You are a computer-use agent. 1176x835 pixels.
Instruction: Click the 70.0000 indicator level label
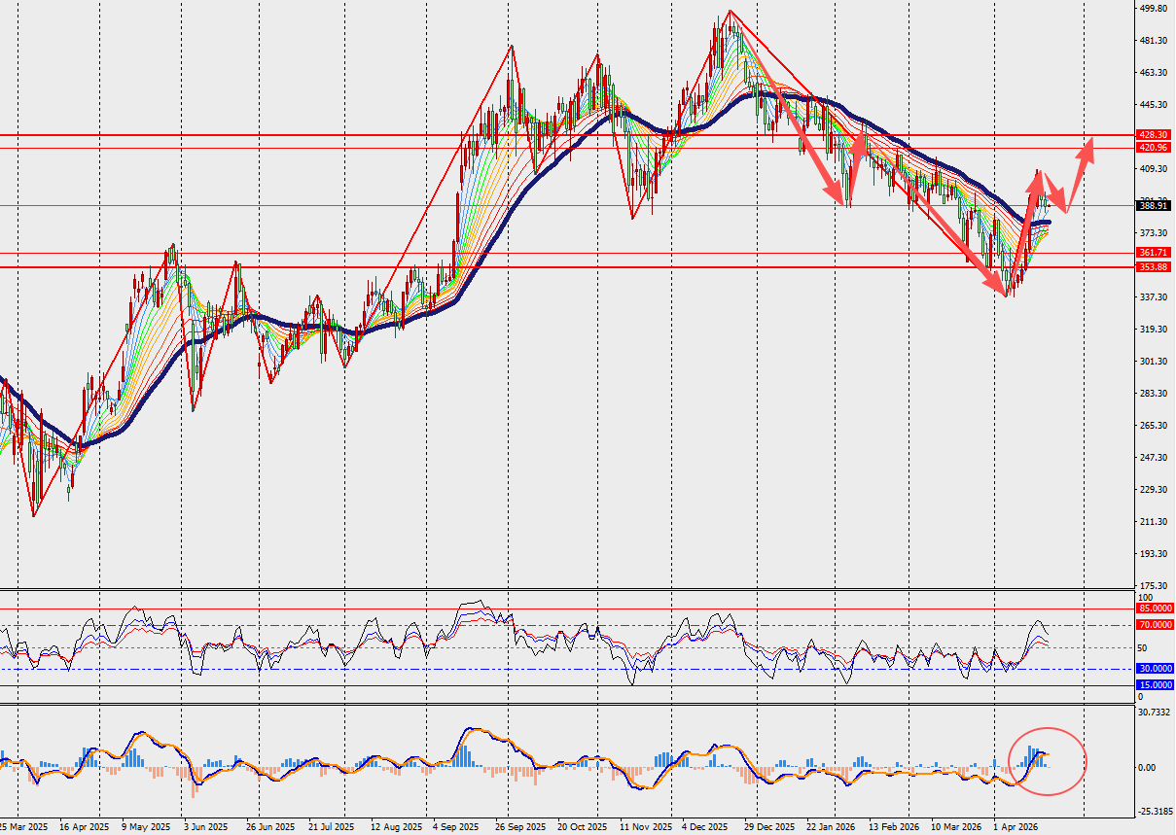coord(1155,625)
